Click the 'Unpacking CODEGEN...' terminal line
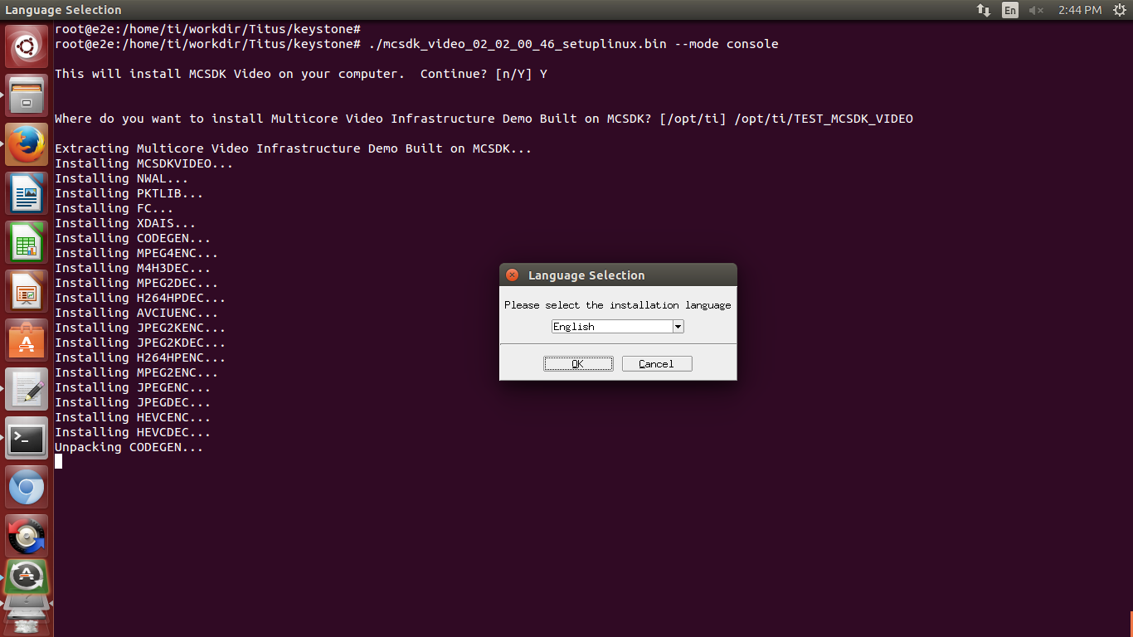This screenshot has width=1133, height=637. click(129, 447)
